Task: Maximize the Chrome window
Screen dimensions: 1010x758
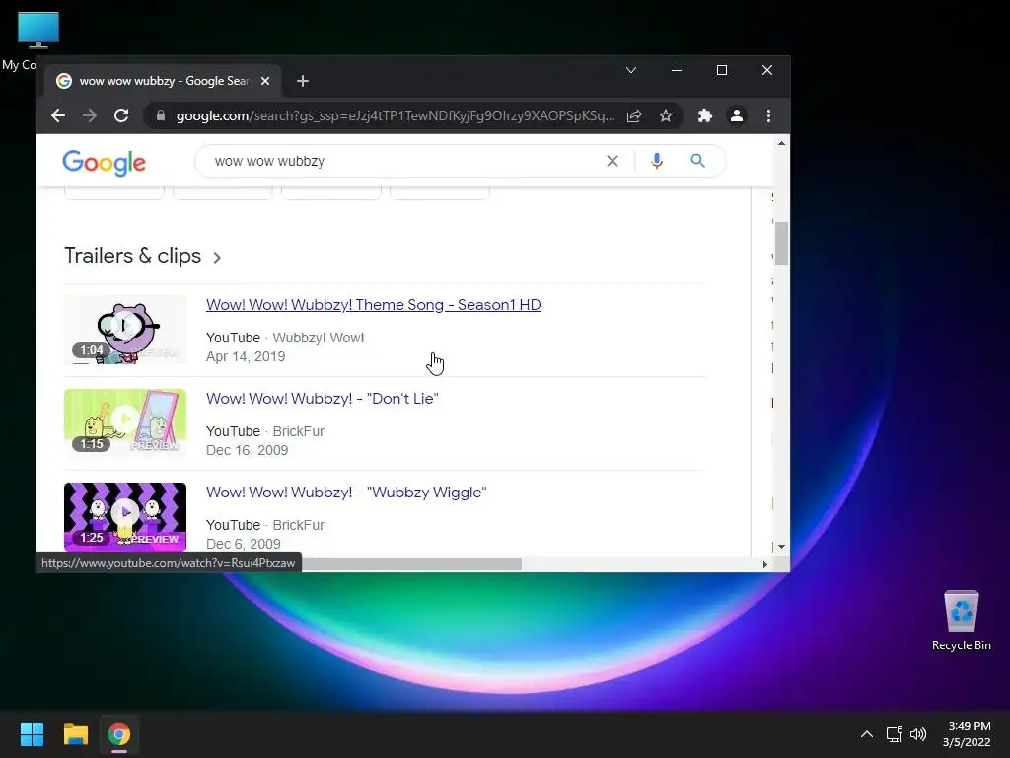Action: click(721, 70)
